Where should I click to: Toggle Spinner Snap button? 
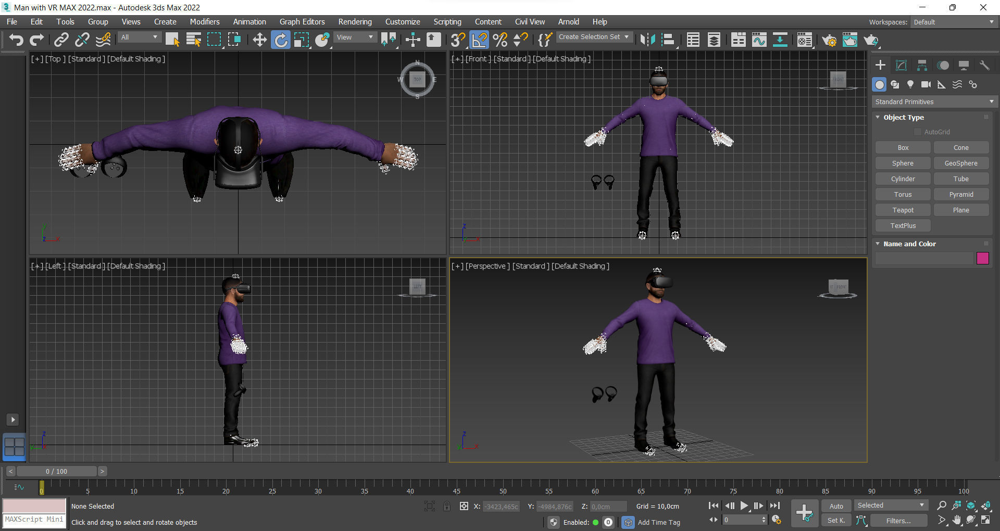pos(521,40)
